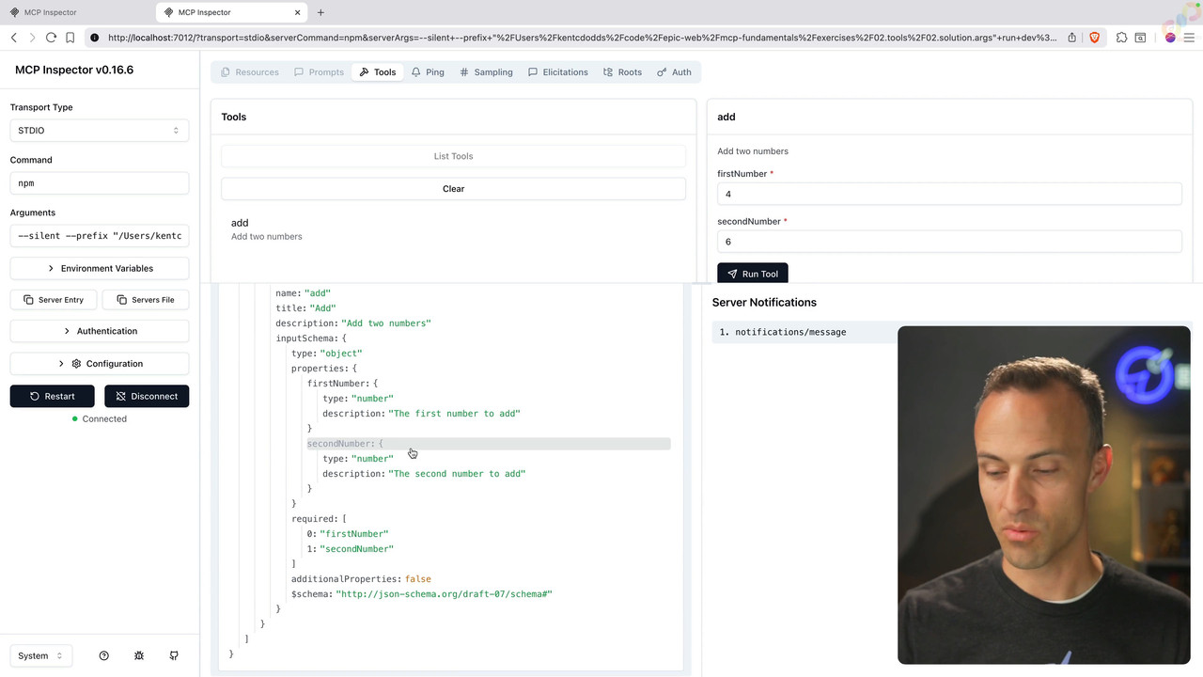
Task: Expand the Authentication section
Action: pos(100,331)
